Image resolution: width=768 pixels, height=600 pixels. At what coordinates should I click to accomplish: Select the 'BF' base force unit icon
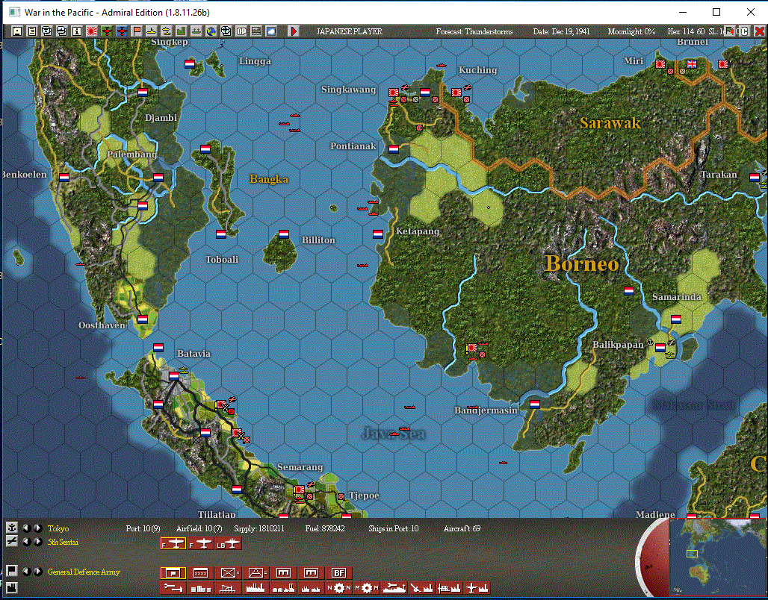[338, 573]
